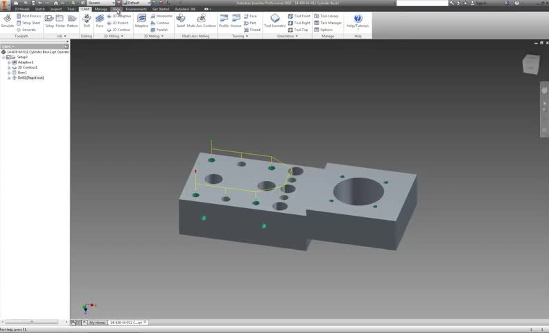Toggle the Setup2 checkbox in browser
549x333 pixels.
8,57
